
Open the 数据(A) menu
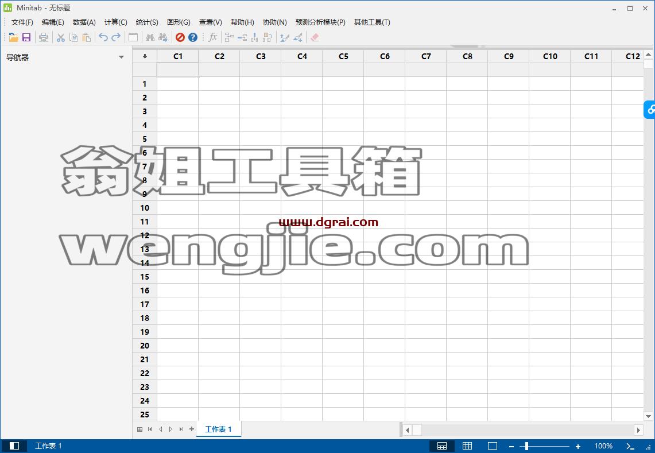[84, 22]
